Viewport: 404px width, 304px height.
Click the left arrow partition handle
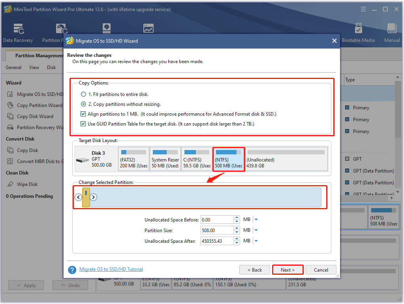pos(78,197)
